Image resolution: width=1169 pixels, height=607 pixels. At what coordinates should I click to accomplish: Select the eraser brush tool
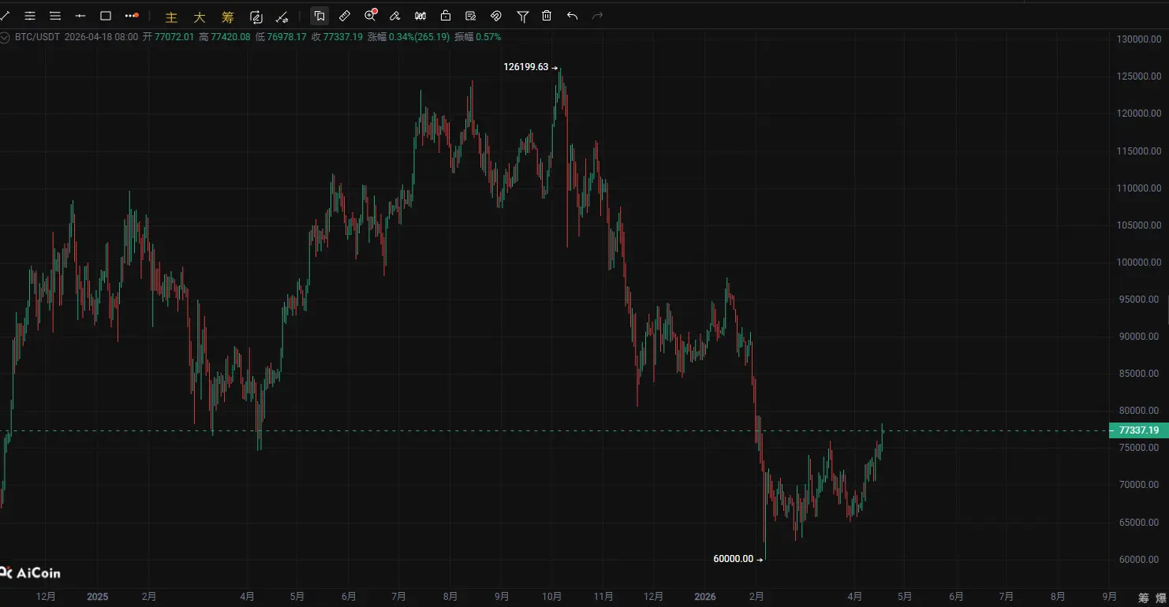(395, 16)
